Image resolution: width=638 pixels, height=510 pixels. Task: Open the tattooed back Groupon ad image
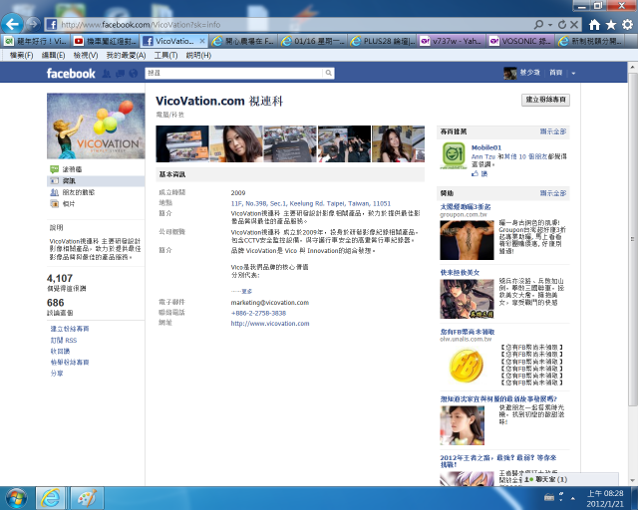tap(467, 240)
